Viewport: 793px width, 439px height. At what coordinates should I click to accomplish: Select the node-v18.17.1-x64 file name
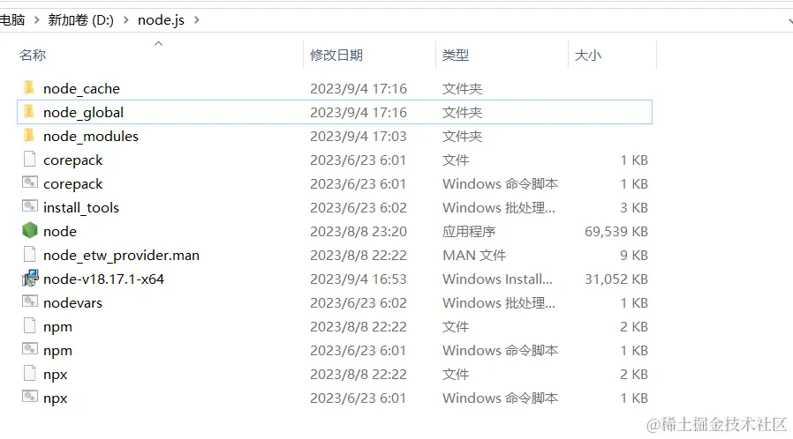[103, 279]
